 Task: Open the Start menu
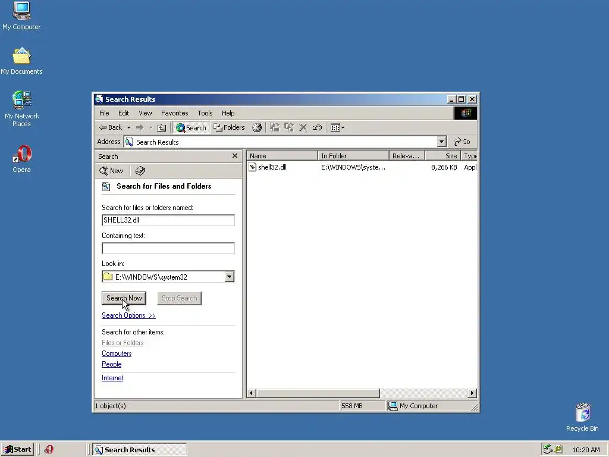pos(17,450)
